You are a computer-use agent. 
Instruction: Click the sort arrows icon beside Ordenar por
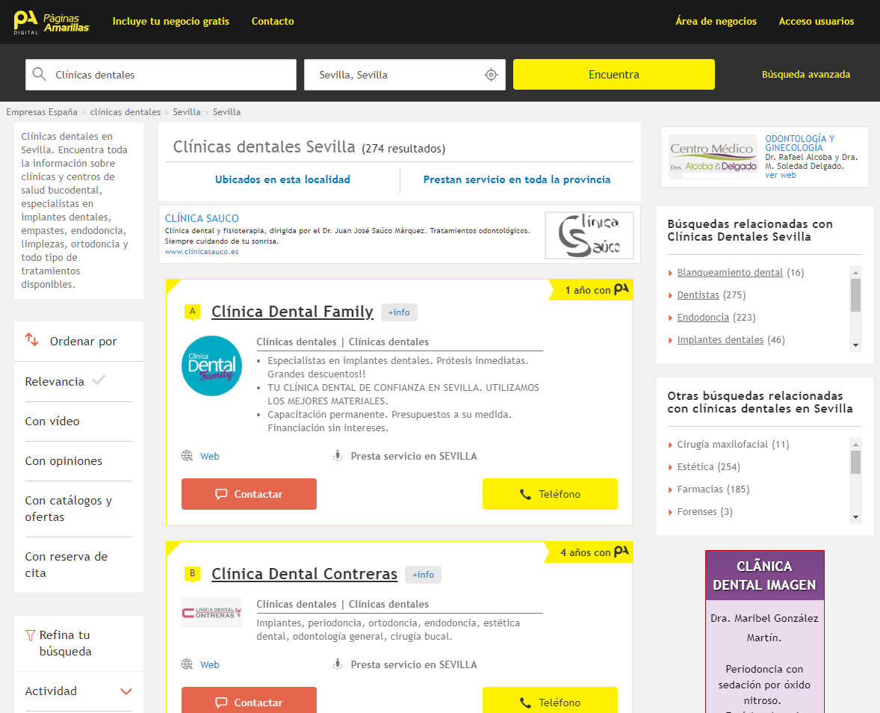pos(32,340)
